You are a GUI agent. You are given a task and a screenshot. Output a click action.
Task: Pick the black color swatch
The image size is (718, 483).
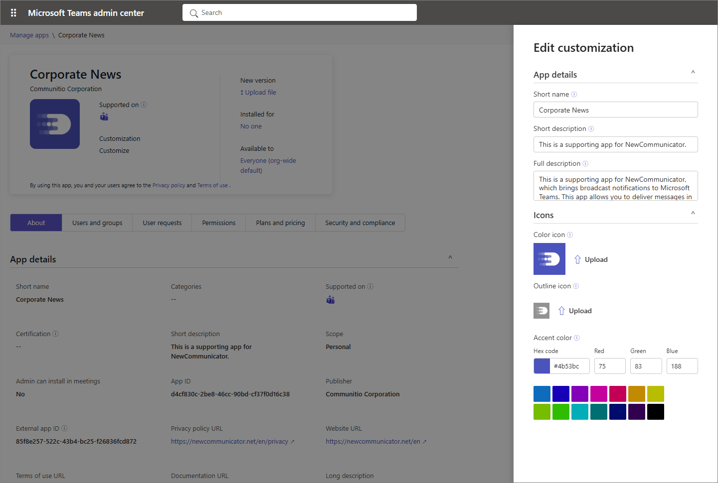click(x=656, y=412)
